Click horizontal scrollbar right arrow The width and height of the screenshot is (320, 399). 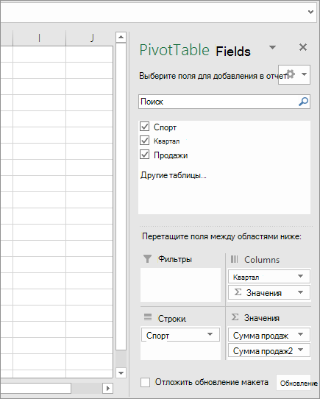(x=108, y=388)
